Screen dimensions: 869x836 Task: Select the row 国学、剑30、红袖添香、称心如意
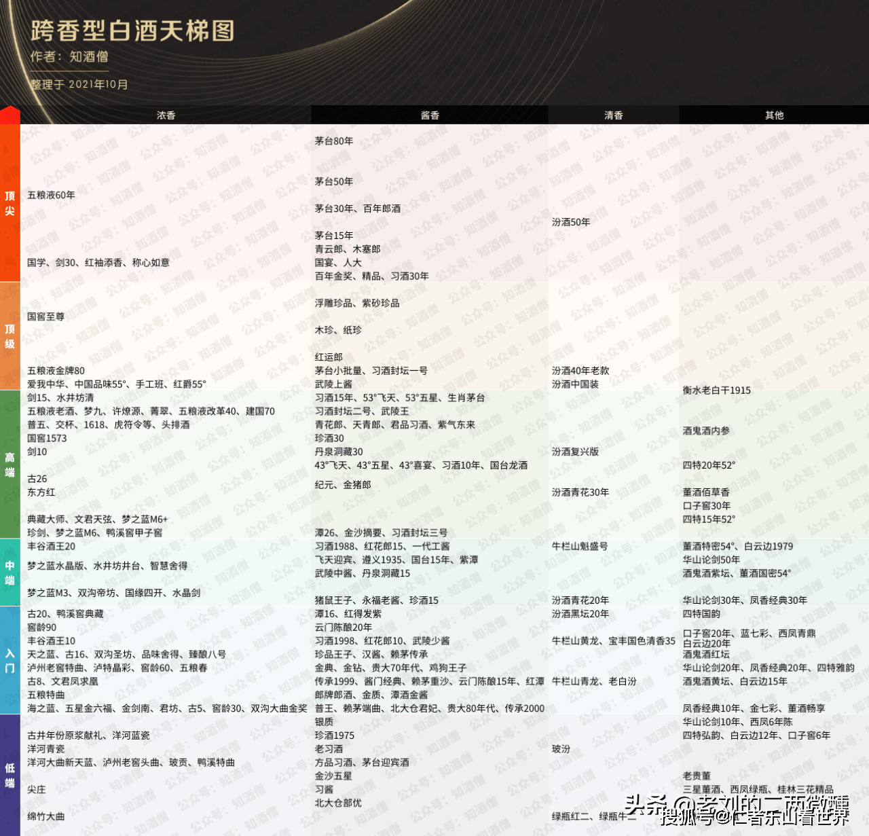click(98, 263)
